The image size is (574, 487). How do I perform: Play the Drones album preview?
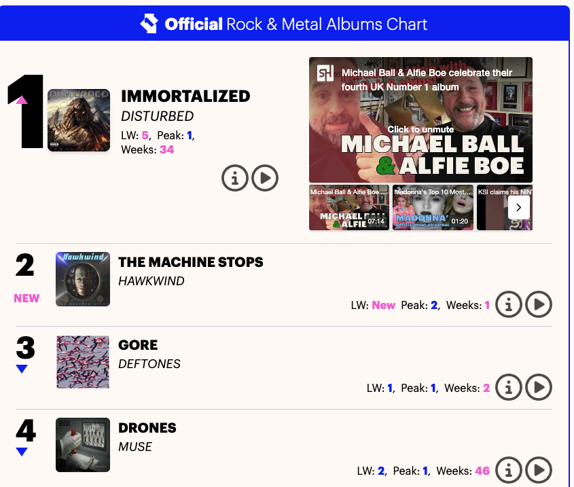coord(539,469)
